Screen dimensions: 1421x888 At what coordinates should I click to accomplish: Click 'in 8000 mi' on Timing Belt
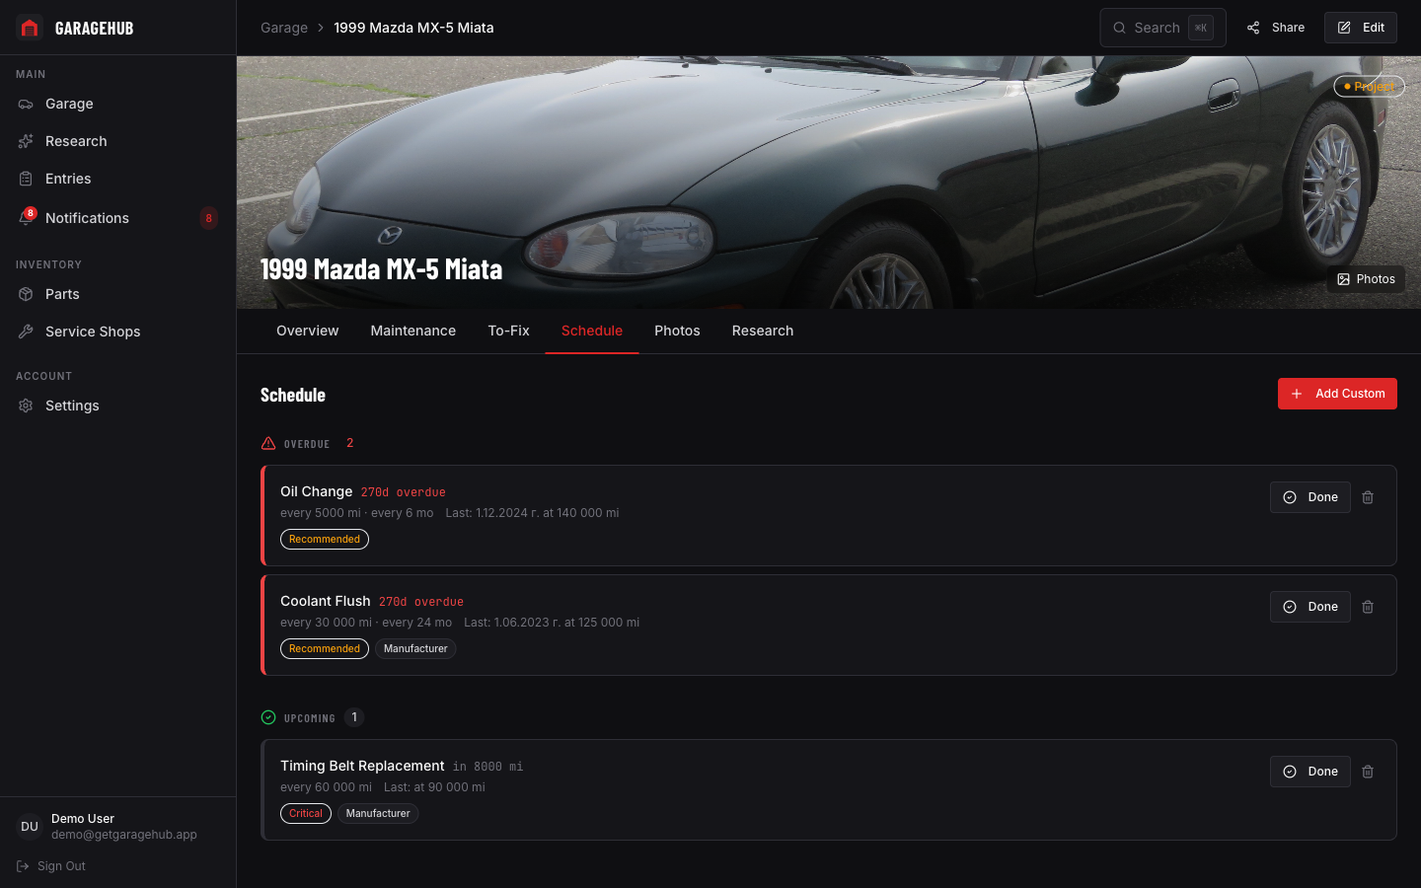(488, 767)
